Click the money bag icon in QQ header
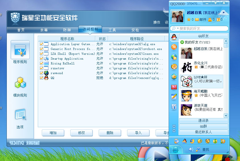The width and height of the screenshot is (240, 161). 210,20
